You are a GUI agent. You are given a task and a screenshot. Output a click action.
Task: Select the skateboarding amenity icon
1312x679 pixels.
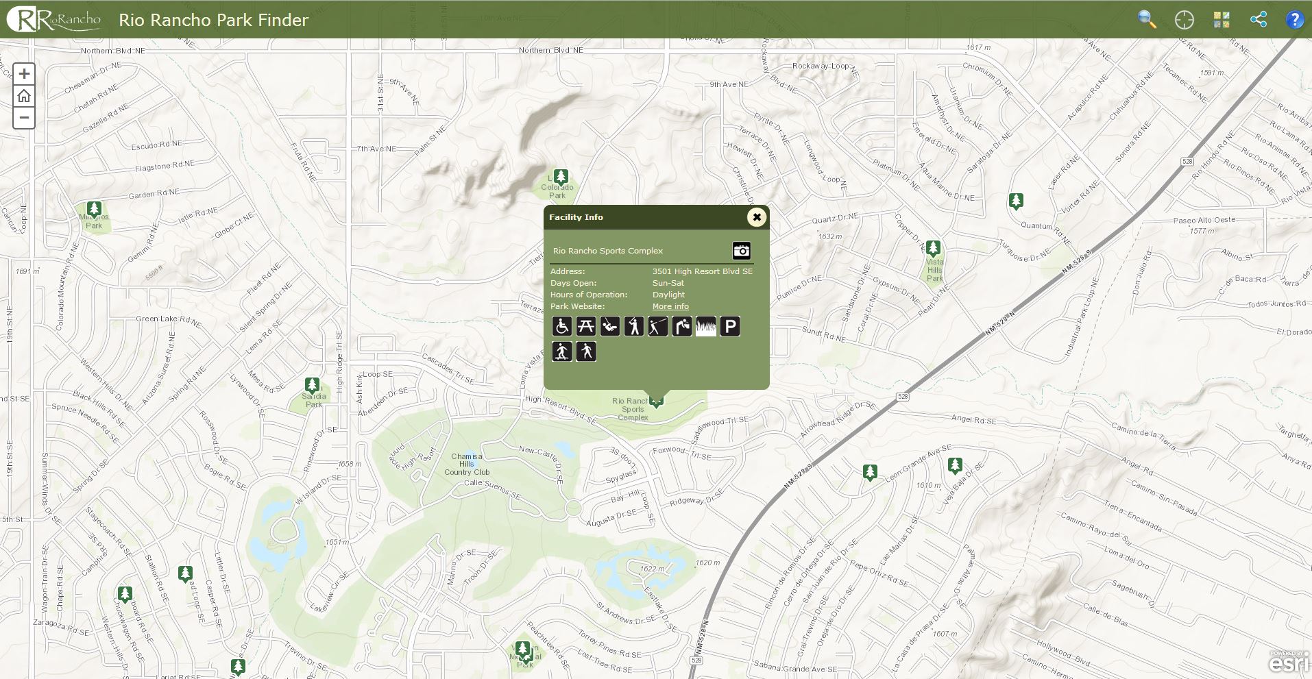[562, 351]
